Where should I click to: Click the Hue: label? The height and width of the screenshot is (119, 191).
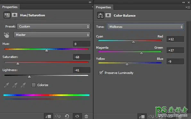pyautogui.click(x=6, y=44)
